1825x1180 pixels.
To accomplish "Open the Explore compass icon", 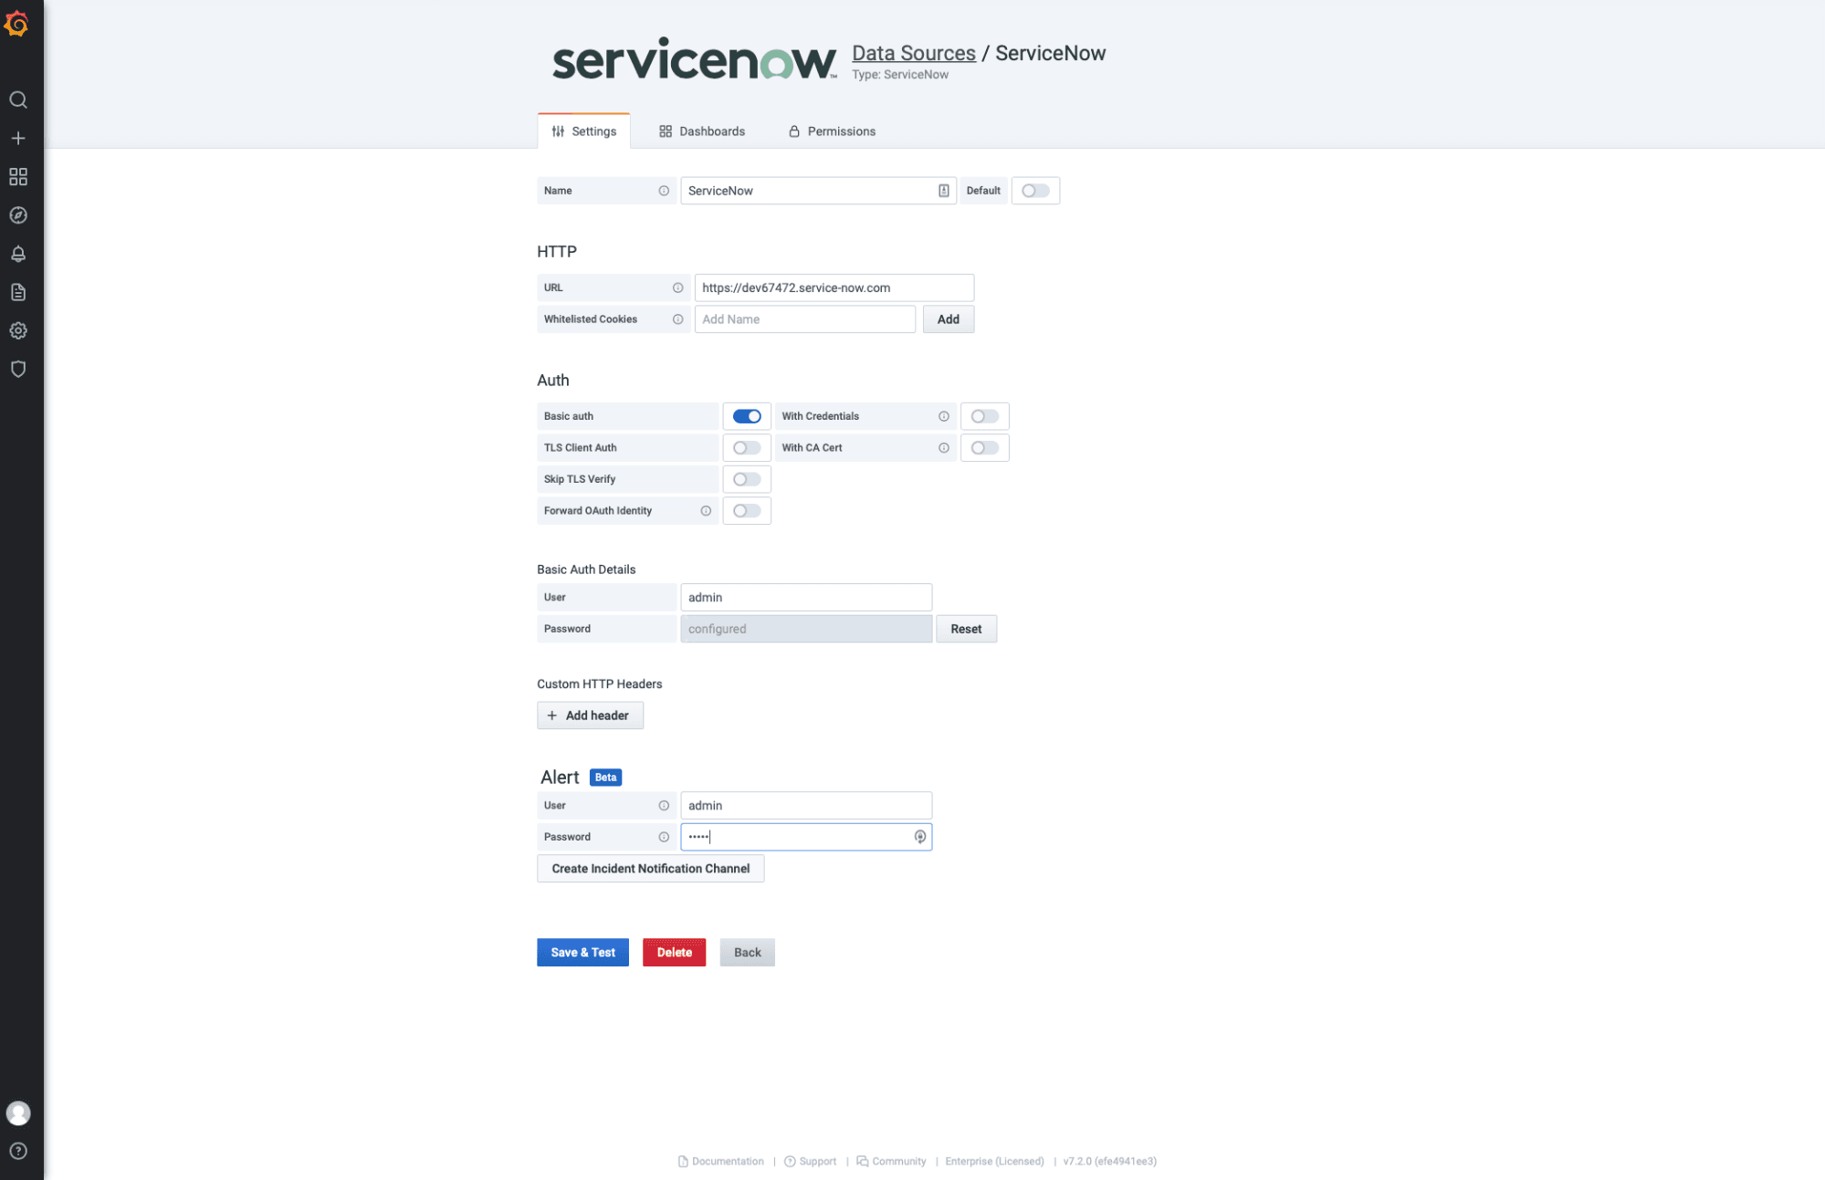I will click(18, 215).
